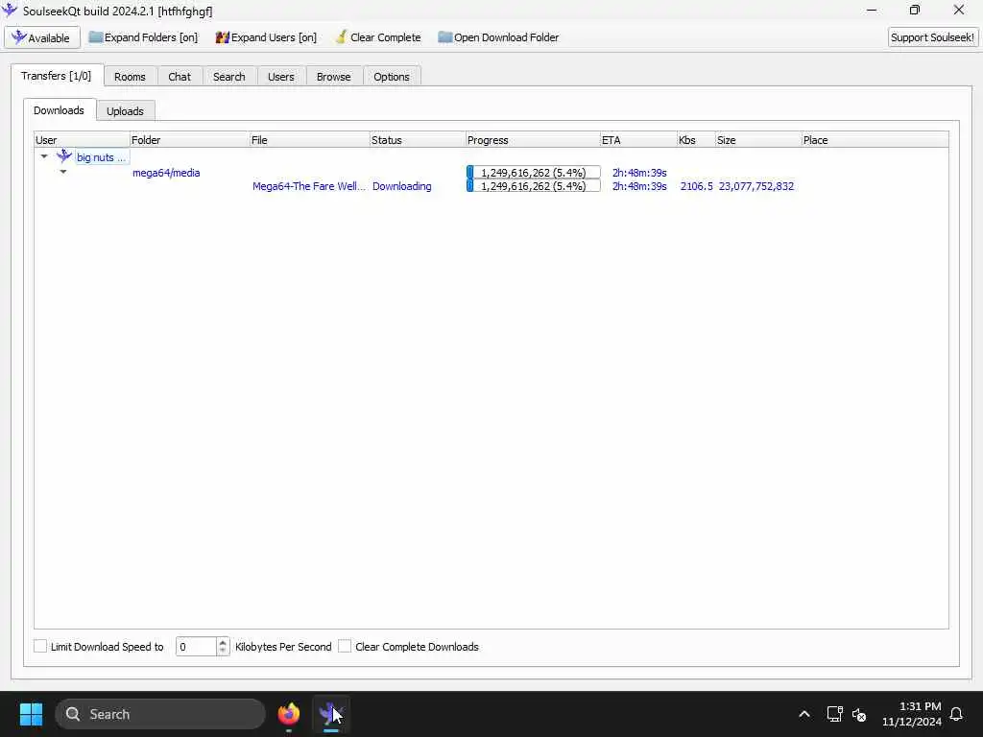
Task: Open the Chat tab
Action: click(x=180, y=77)
